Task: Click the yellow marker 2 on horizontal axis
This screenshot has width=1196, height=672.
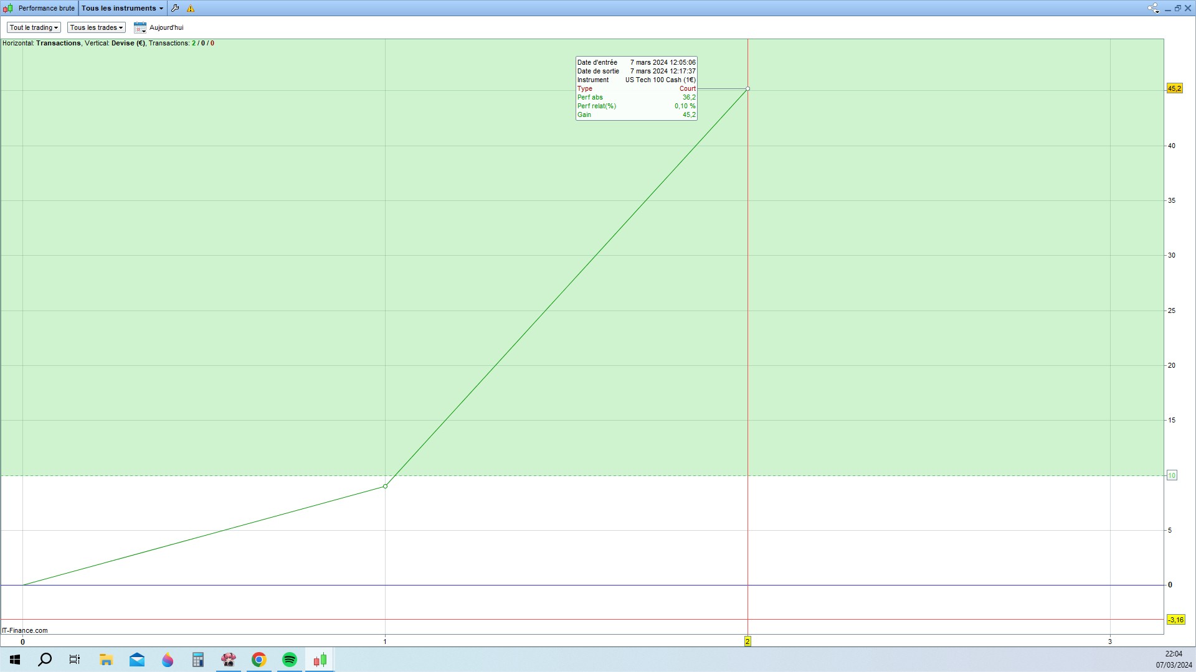Action: tap(747, 641)
